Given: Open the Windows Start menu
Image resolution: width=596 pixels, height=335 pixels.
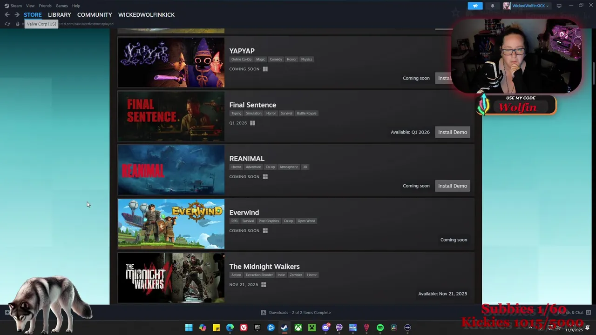Looking at the screenshot, I should point(189,328).
